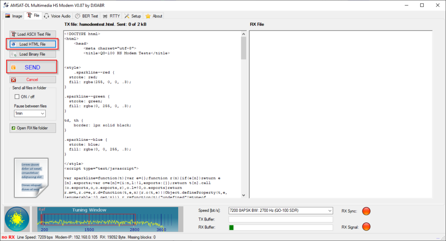Viewport: 446px width, 241px height.
Task: Click Load ASCII Text File button
Action: point(33,34)
